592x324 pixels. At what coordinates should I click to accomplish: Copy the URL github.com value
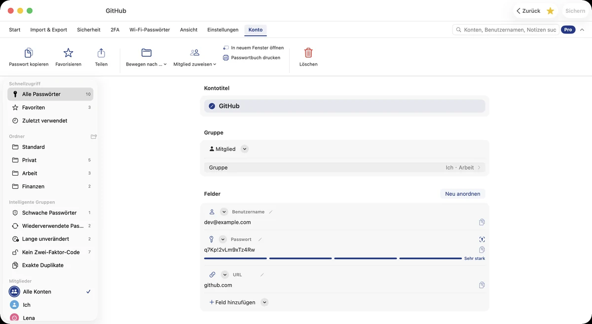pyautogui.click(x=482, y=285)
